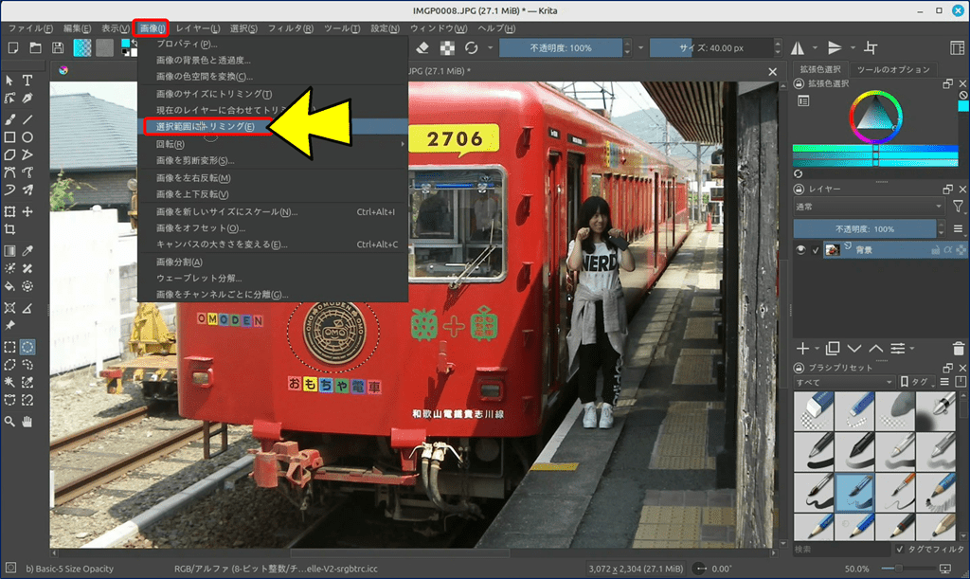Delete layer with the trash icon
970x579 pixels.
959,349
